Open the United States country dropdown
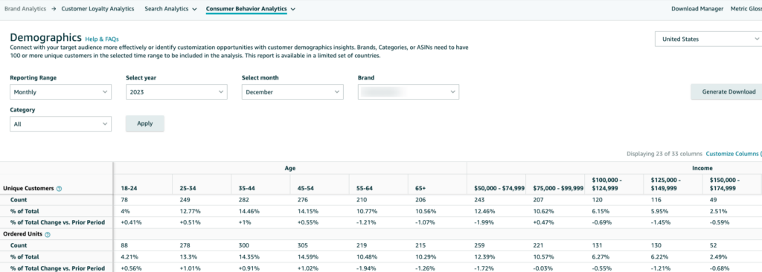Screen dimensions: 762x272 click(708, 39)
